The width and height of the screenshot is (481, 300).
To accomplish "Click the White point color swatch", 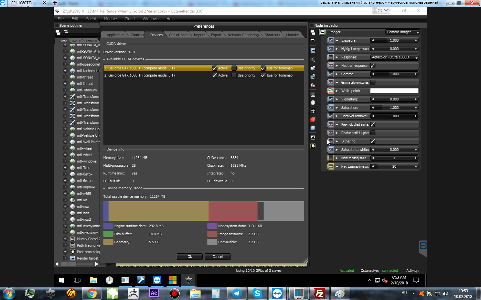I will 394,91.
